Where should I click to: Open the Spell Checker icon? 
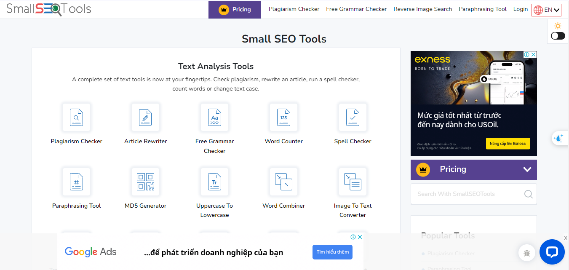353,118
